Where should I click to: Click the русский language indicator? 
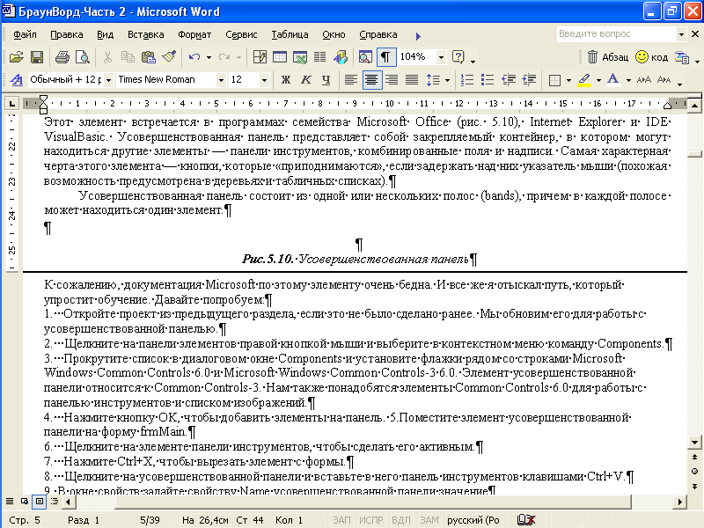click(473, 520)
